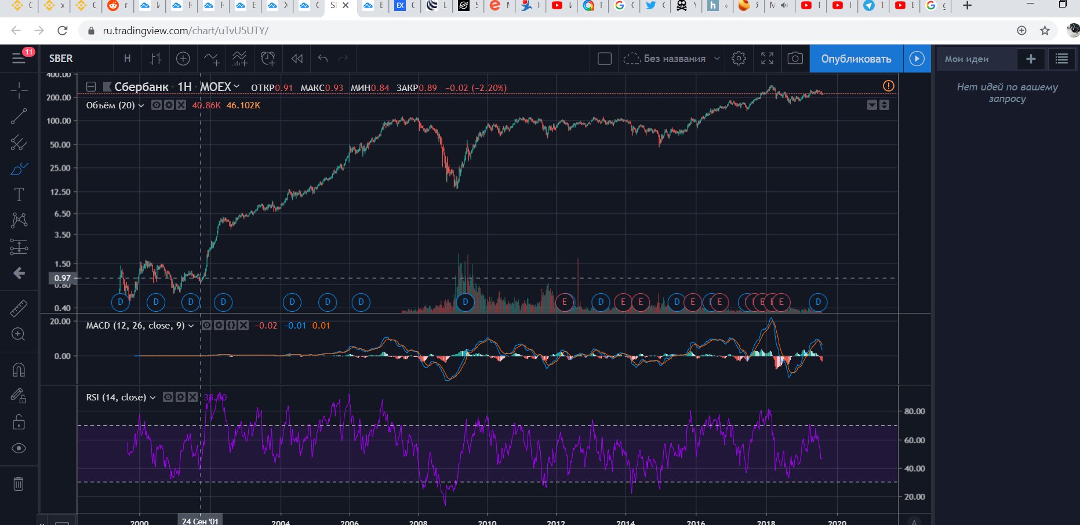This screenshot has height=525, width=1080.
Task: Open the chart patterns tool
Action: click(x=19, y=220)
